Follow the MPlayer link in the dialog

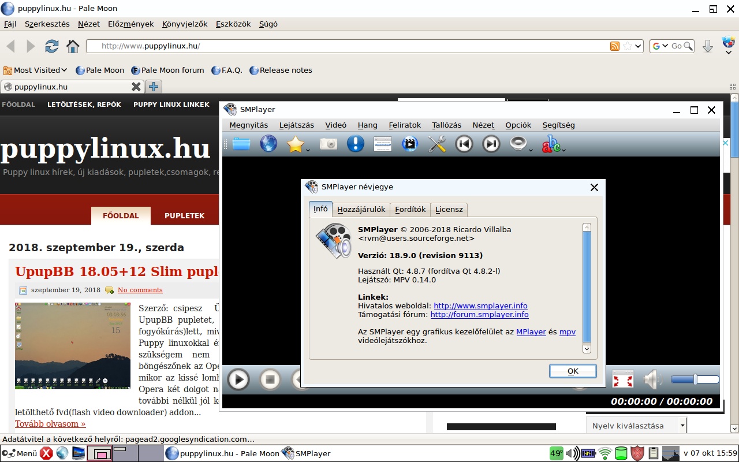click(531, 331)
